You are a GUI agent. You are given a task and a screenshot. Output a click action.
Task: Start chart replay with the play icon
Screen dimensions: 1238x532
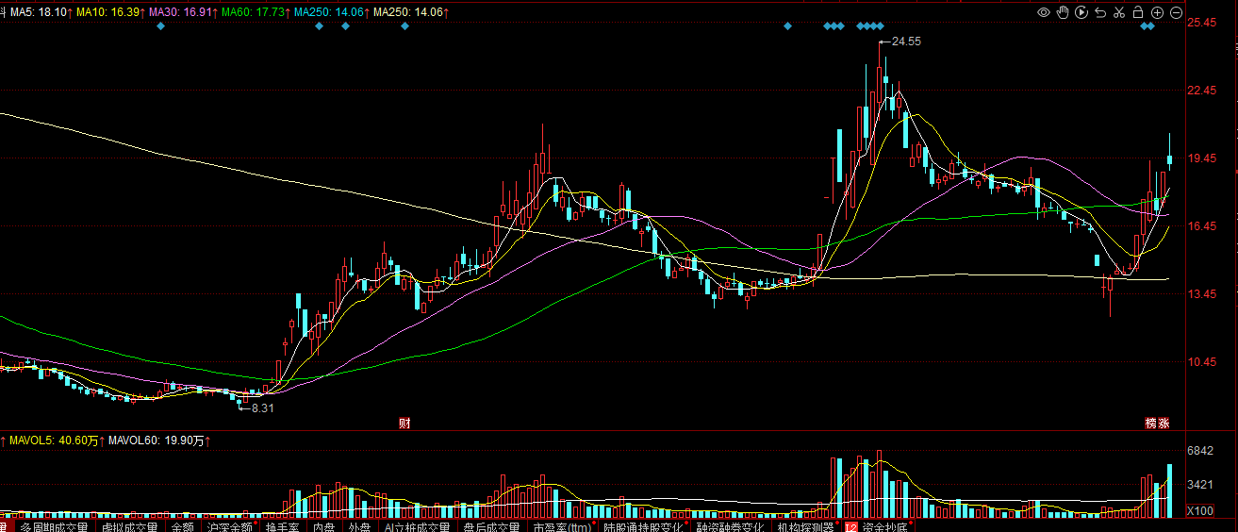pyautogui.click(x=1081, y=12)
